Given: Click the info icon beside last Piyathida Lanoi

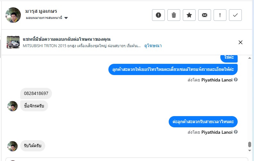Looking at the screenshot, I should pyautogui.click(x=236, y=132).
